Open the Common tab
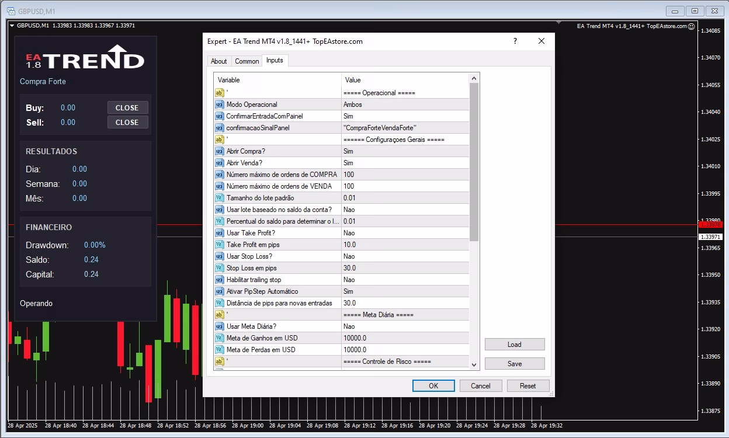This screenshot has width=729, height=438. [247, 61]
